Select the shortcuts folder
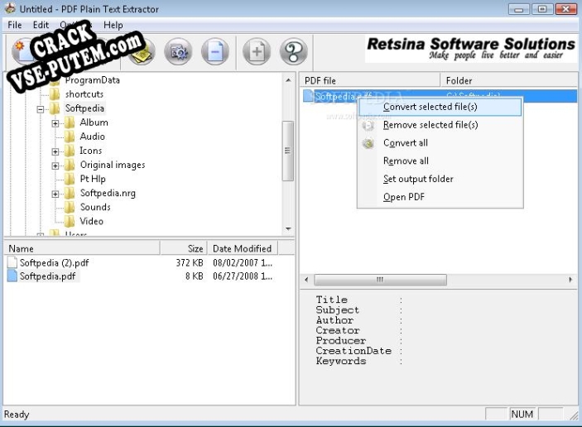The width and height of the screenshot is (582, 427). 84,94
